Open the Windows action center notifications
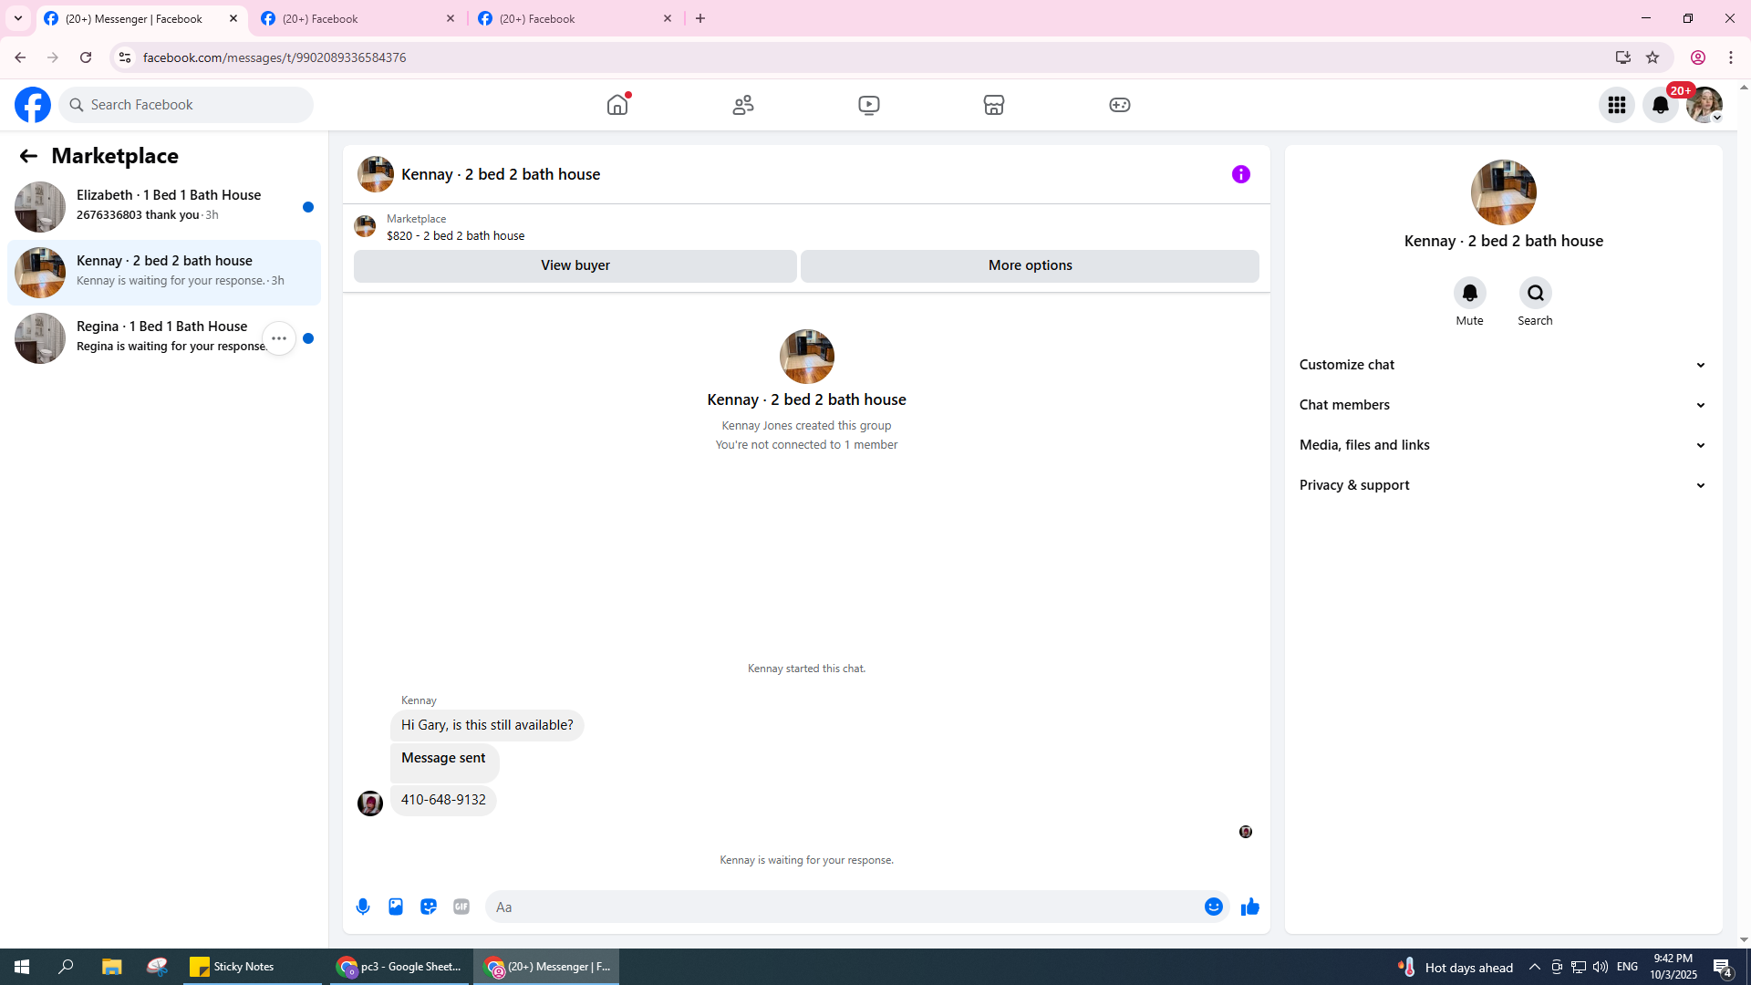 point(1723,967)
